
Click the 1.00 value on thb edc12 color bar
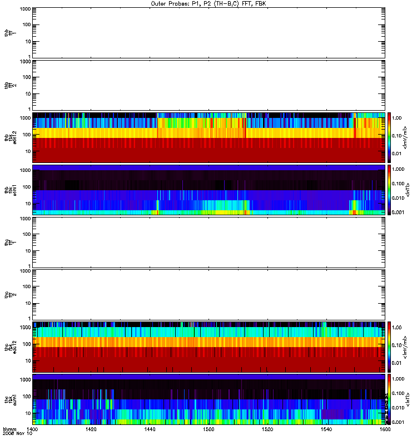point(397,118)
